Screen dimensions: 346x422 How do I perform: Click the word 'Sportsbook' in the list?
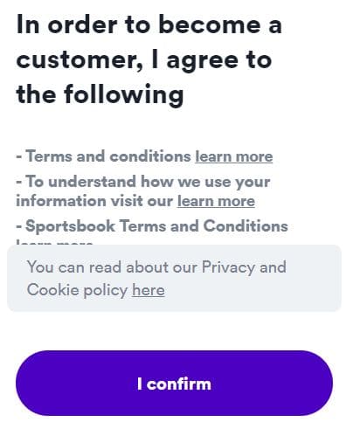[x=70, y=226]
